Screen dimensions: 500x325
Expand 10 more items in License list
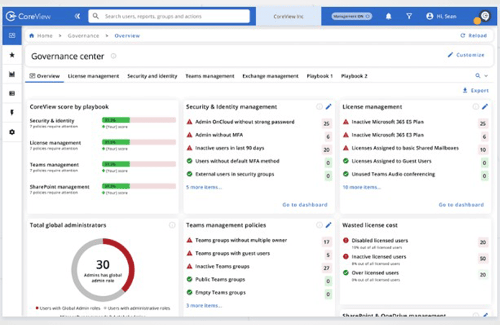[x=362, y=187]
